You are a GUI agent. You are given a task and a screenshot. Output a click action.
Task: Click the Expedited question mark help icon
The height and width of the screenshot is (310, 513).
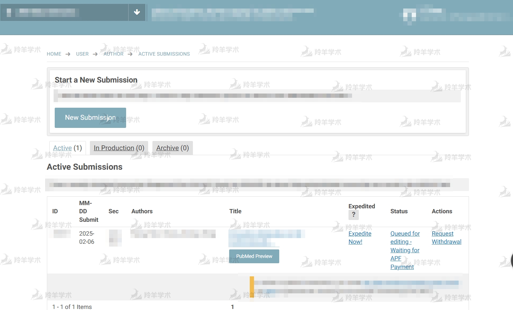tap(353, 215)
